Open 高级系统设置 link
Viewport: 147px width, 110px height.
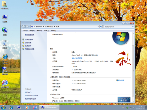[x=30, y=49]
